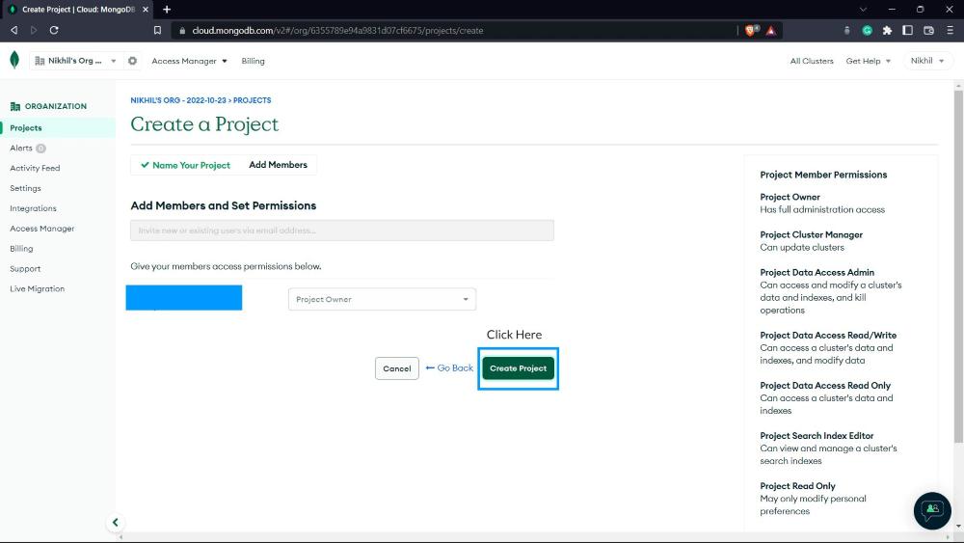This screenshot has height=543, width=964.
Task: Open the Grammarly extension icon
Action: (x=867, y=30)
